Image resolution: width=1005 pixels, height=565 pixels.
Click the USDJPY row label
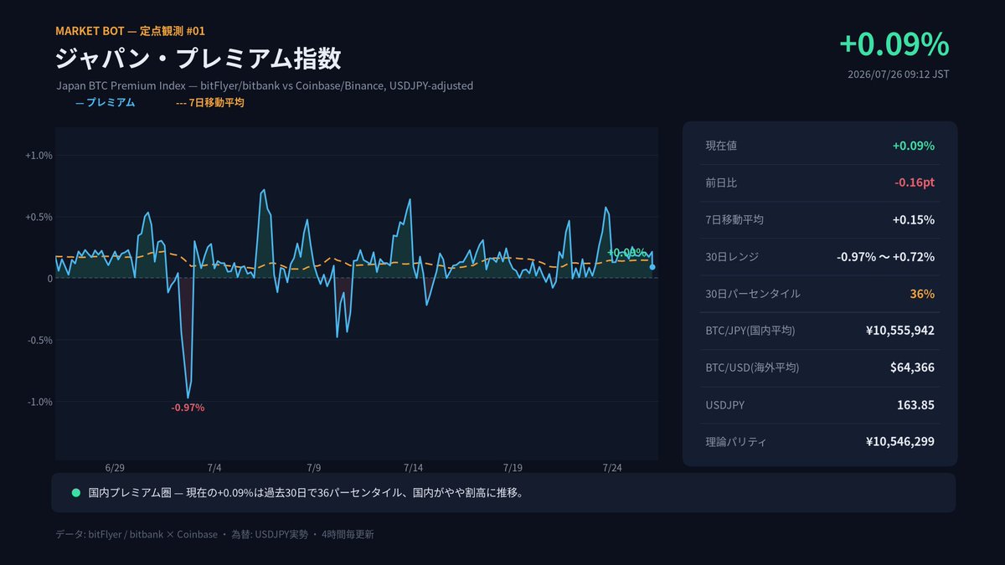tap(725, 405)
